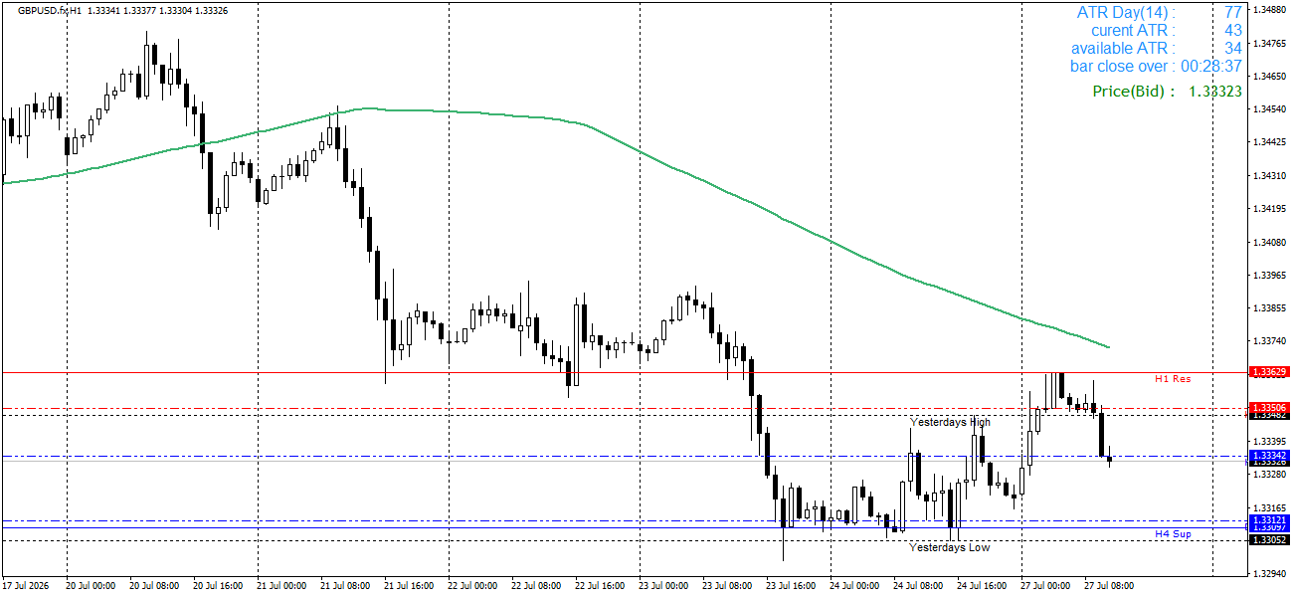Click the 1.33395 price scale value
1293x597 pixels.
[1271, 441]
